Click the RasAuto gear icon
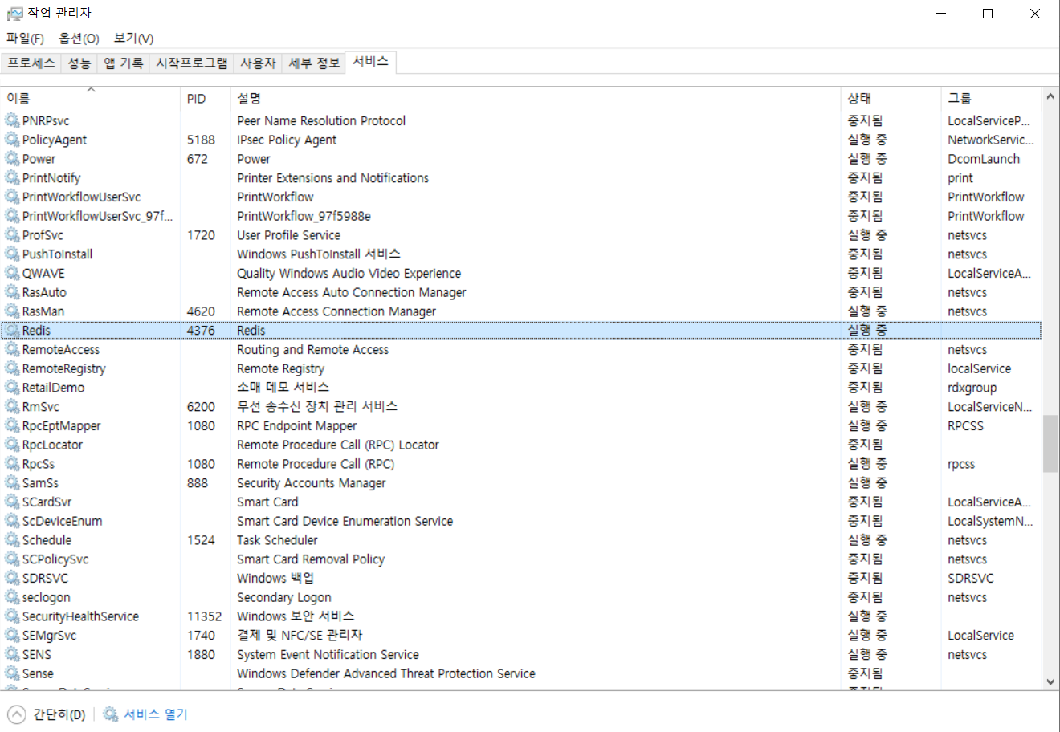Screen dimensions: 1060x732 (x=12, y=292)
